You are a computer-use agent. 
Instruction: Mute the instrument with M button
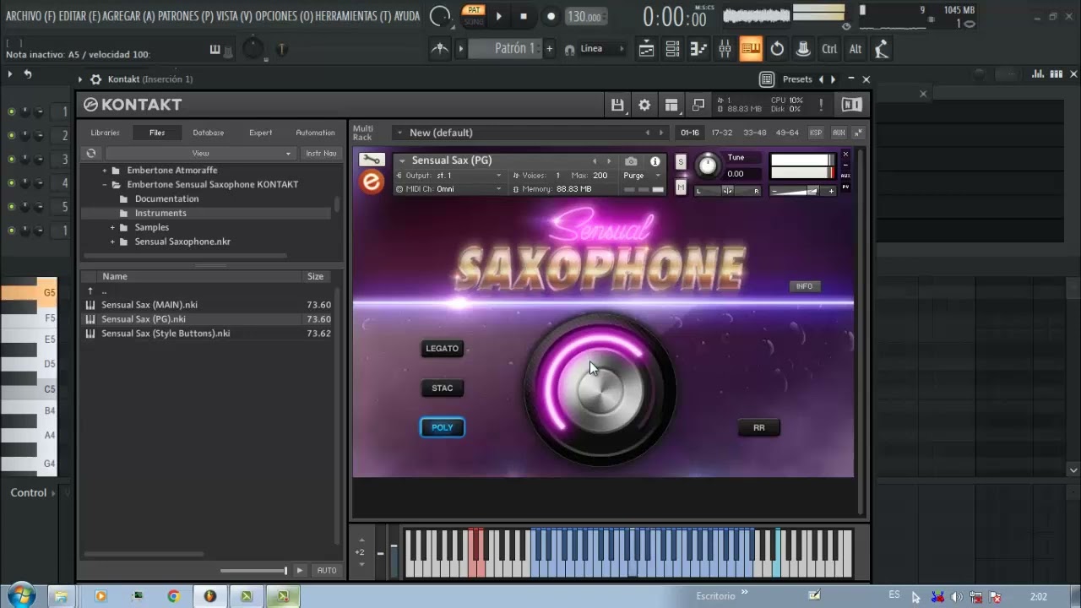pyautogui.click(x=681, y=187)
